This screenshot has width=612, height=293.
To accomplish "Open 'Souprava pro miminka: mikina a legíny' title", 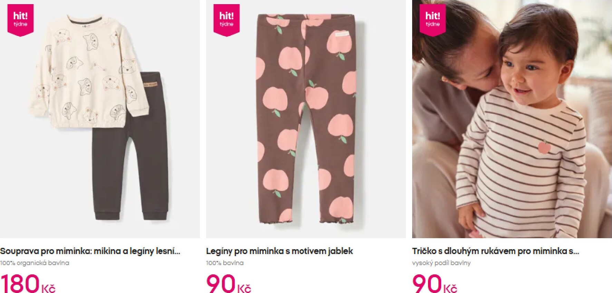I will [x=90, y=251].
